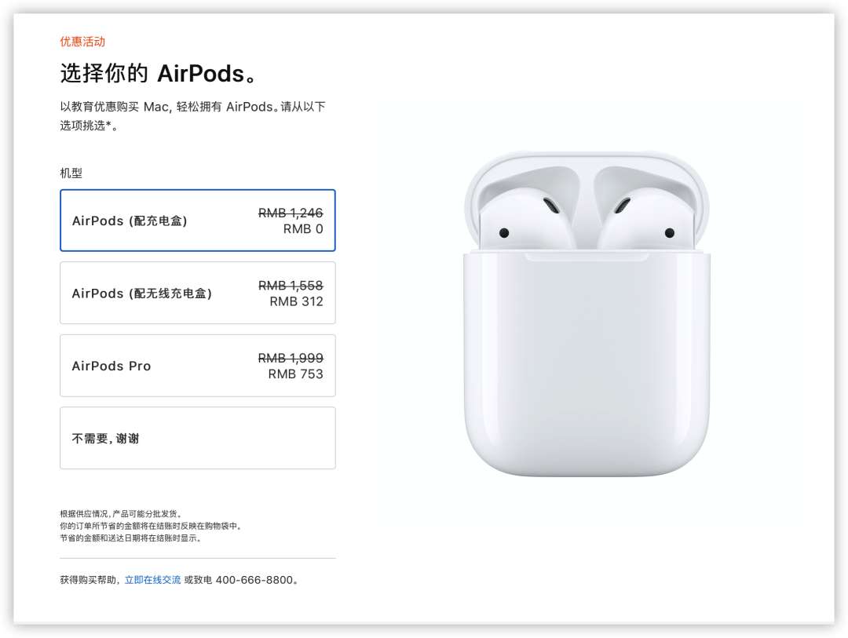
Task: Click the 选择你的 AirPods heading
Action: pos(159,74)
